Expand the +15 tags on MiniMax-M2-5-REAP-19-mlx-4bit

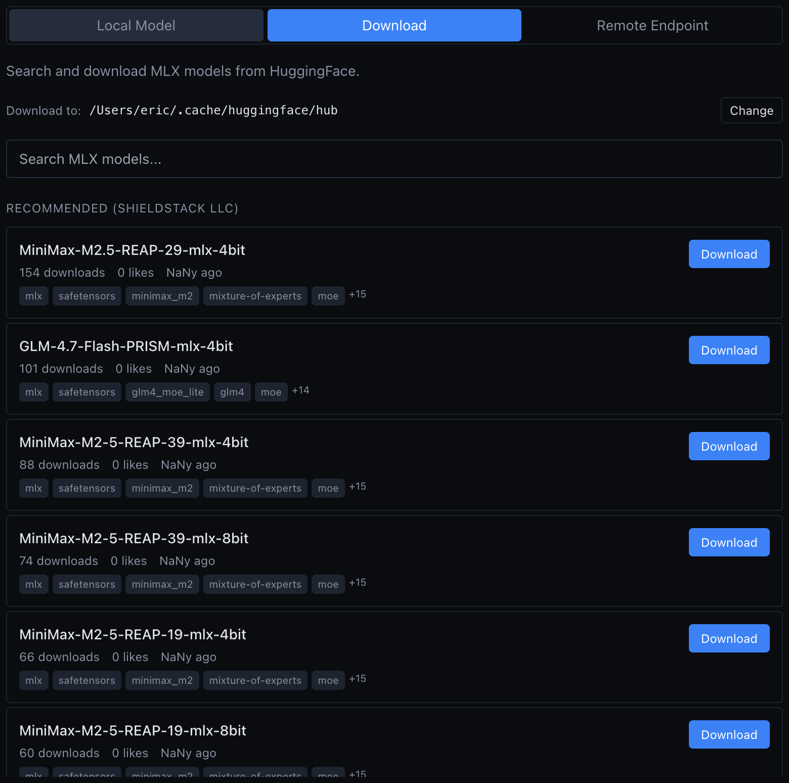358,679
